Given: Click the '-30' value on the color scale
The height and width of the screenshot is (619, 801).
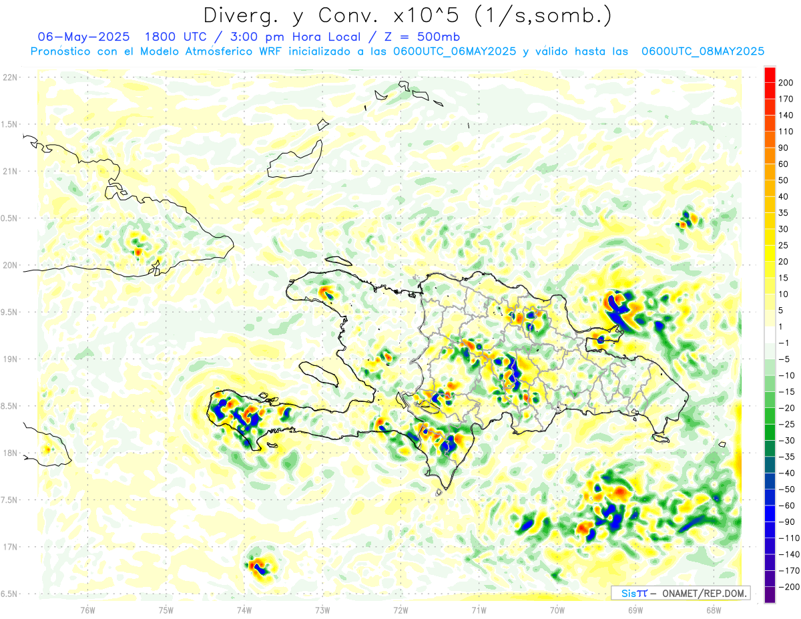Looking at the screenshot, I should [x=786, y=441].
